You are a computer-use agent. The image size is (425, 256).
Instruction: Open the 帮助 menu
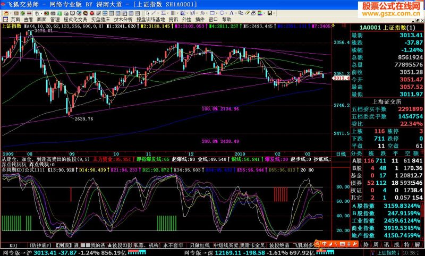pos(227,20)
